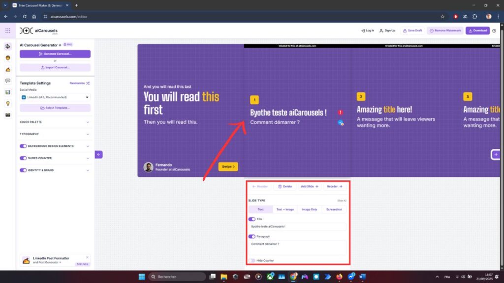Click the Download button

click(x=477, y=31)
